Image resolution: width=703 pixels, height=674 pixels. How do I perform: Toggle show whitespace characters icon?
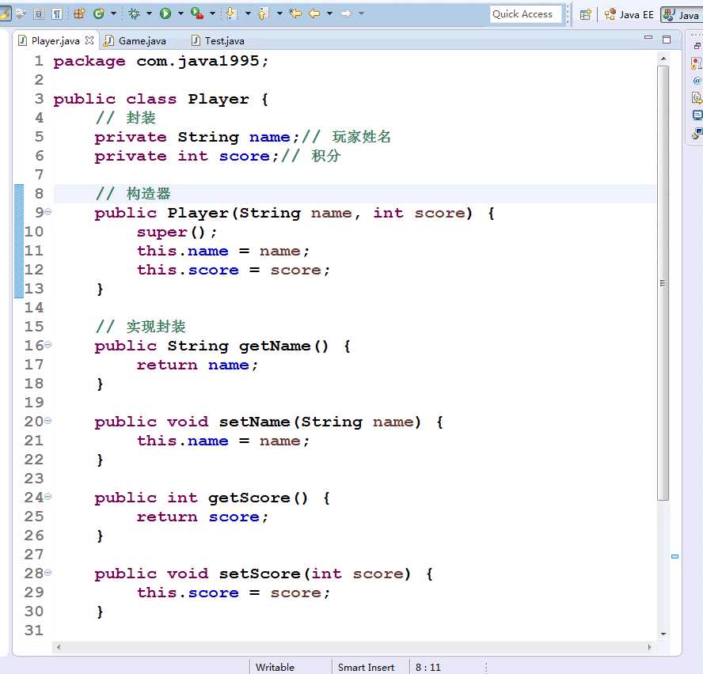click(x=57, y=14)
